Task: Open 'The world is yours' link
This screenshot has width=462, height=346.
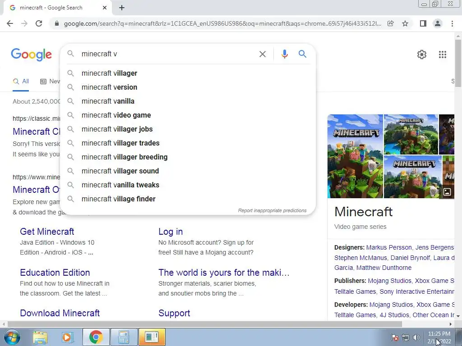Action: (224, 273)
